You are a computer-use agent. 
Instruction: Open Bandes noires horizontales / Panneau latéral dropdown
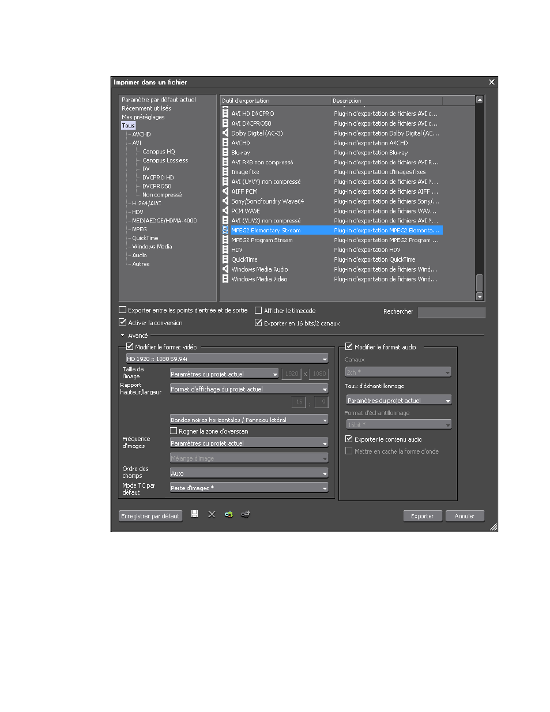tap(249, 420)
